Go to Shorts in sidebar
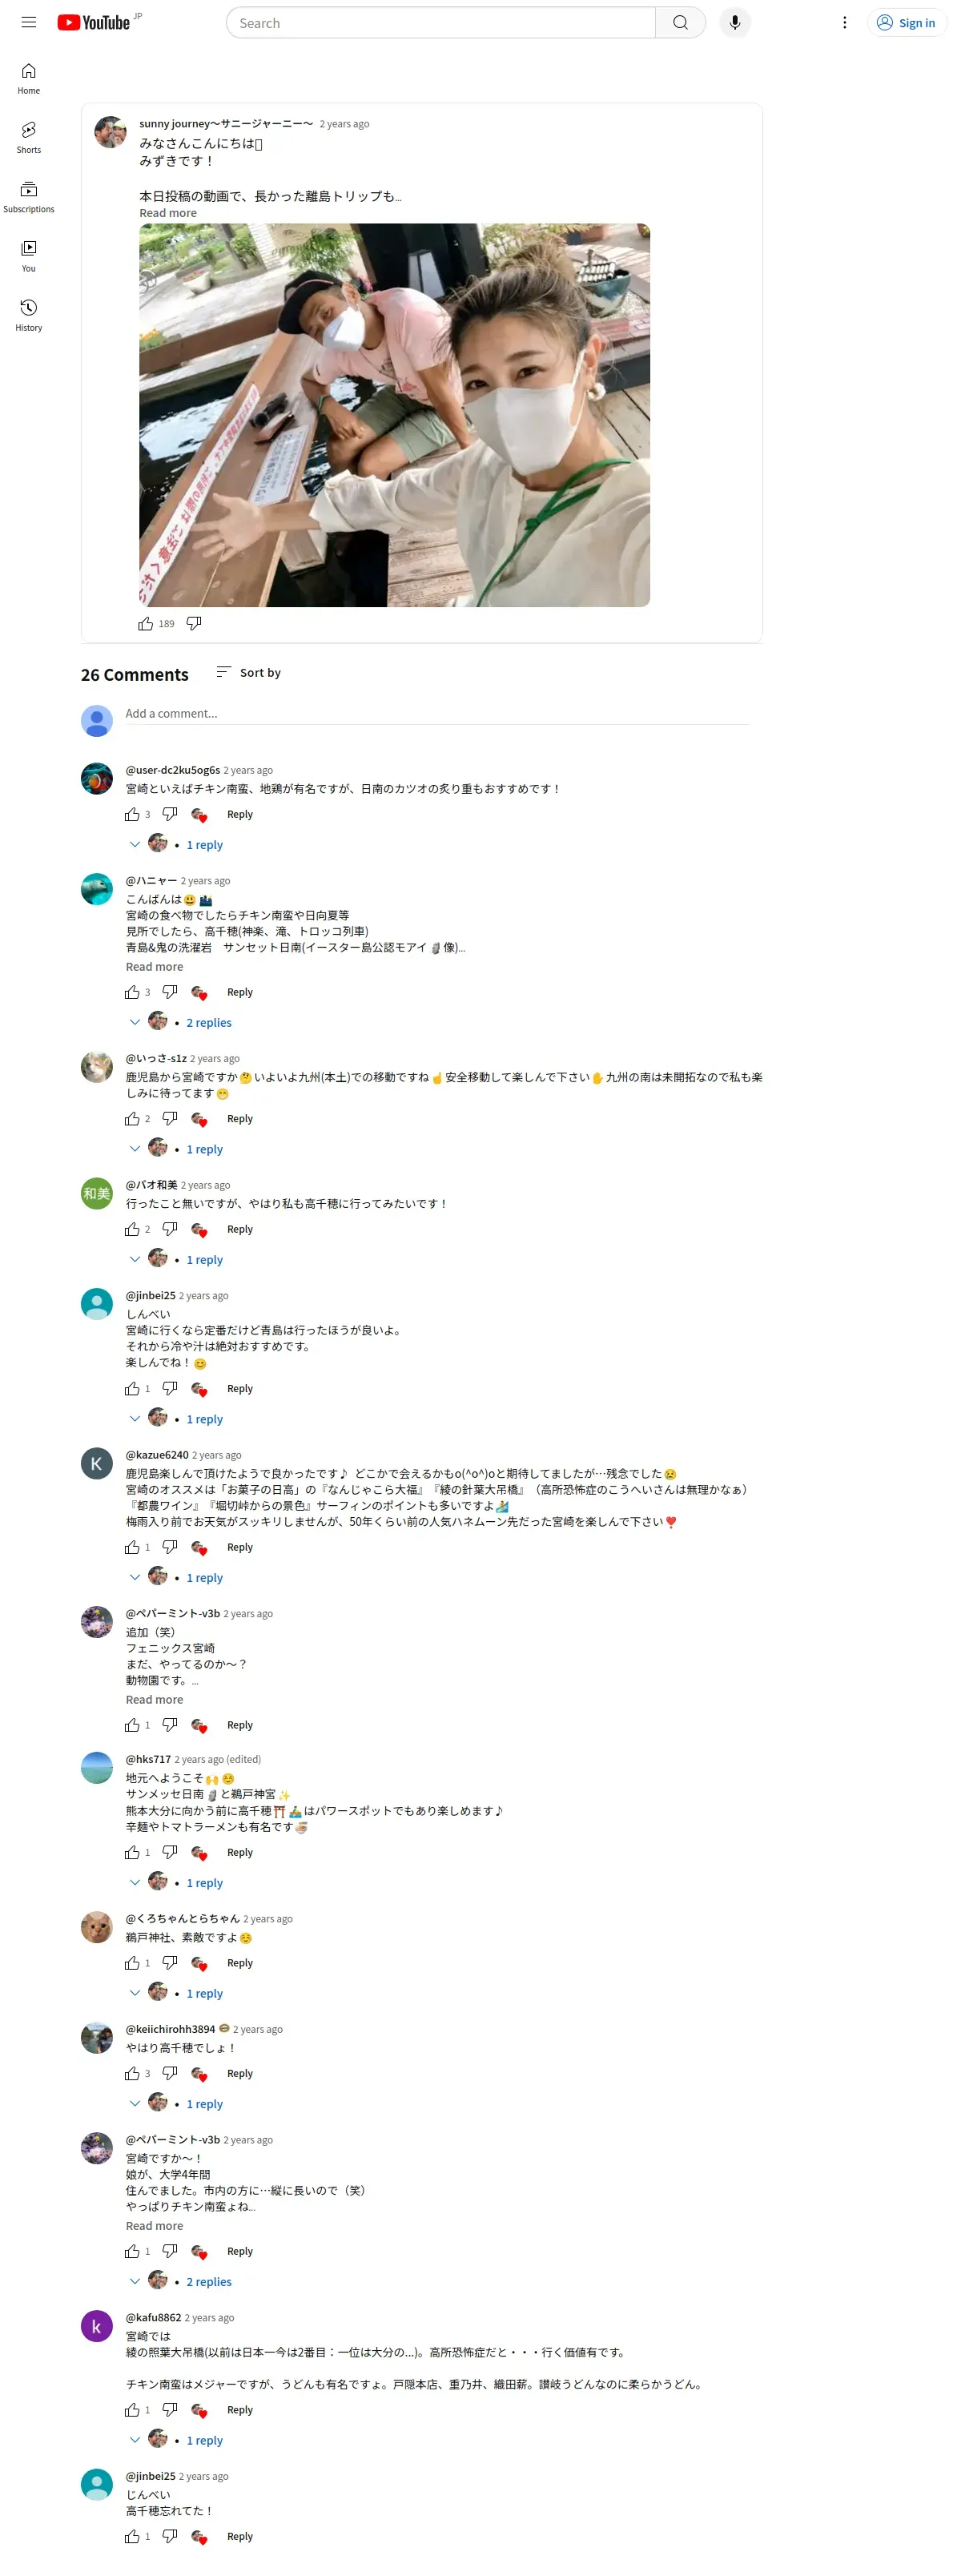This screenshot has height=2576, width=961. [x=29, y=138]
